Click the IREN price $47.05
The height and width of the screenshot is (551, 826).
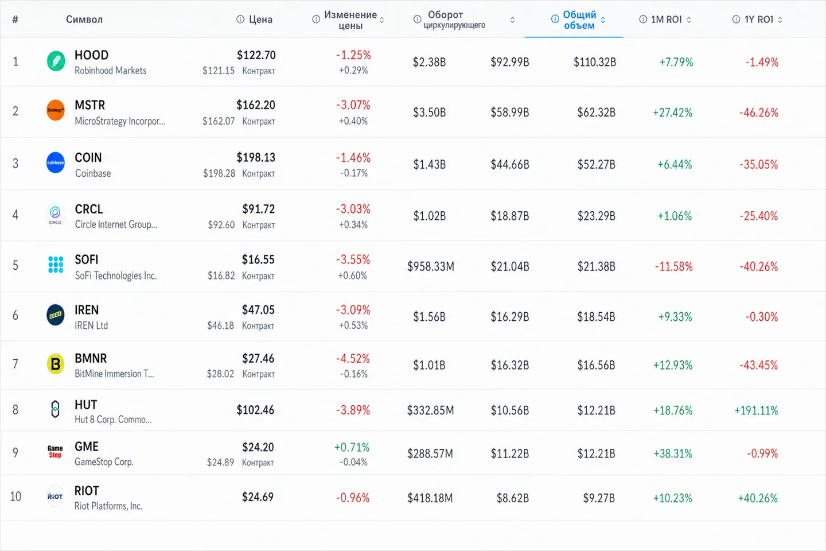tap(258, 310)
